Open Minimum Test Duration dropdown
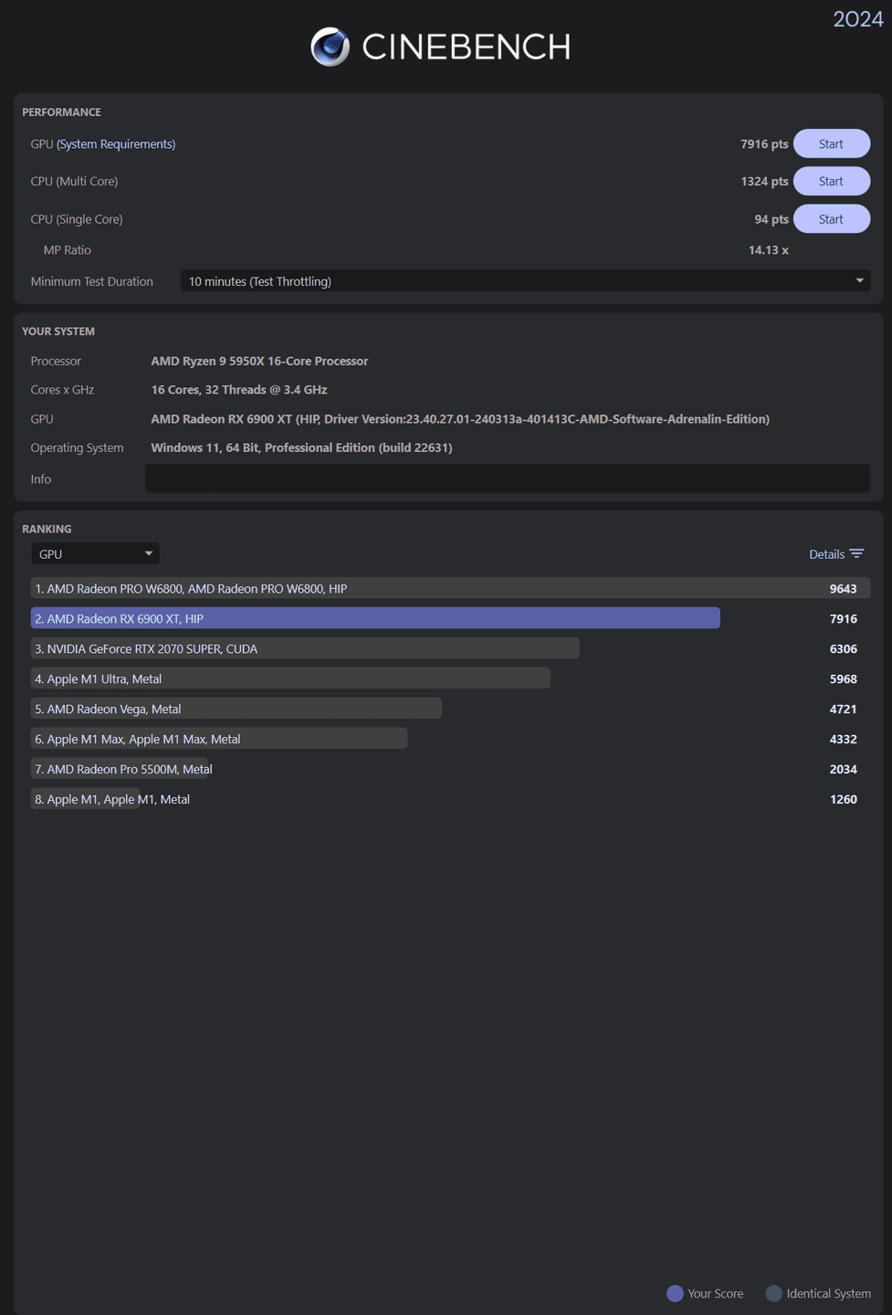 pos(525,281)
